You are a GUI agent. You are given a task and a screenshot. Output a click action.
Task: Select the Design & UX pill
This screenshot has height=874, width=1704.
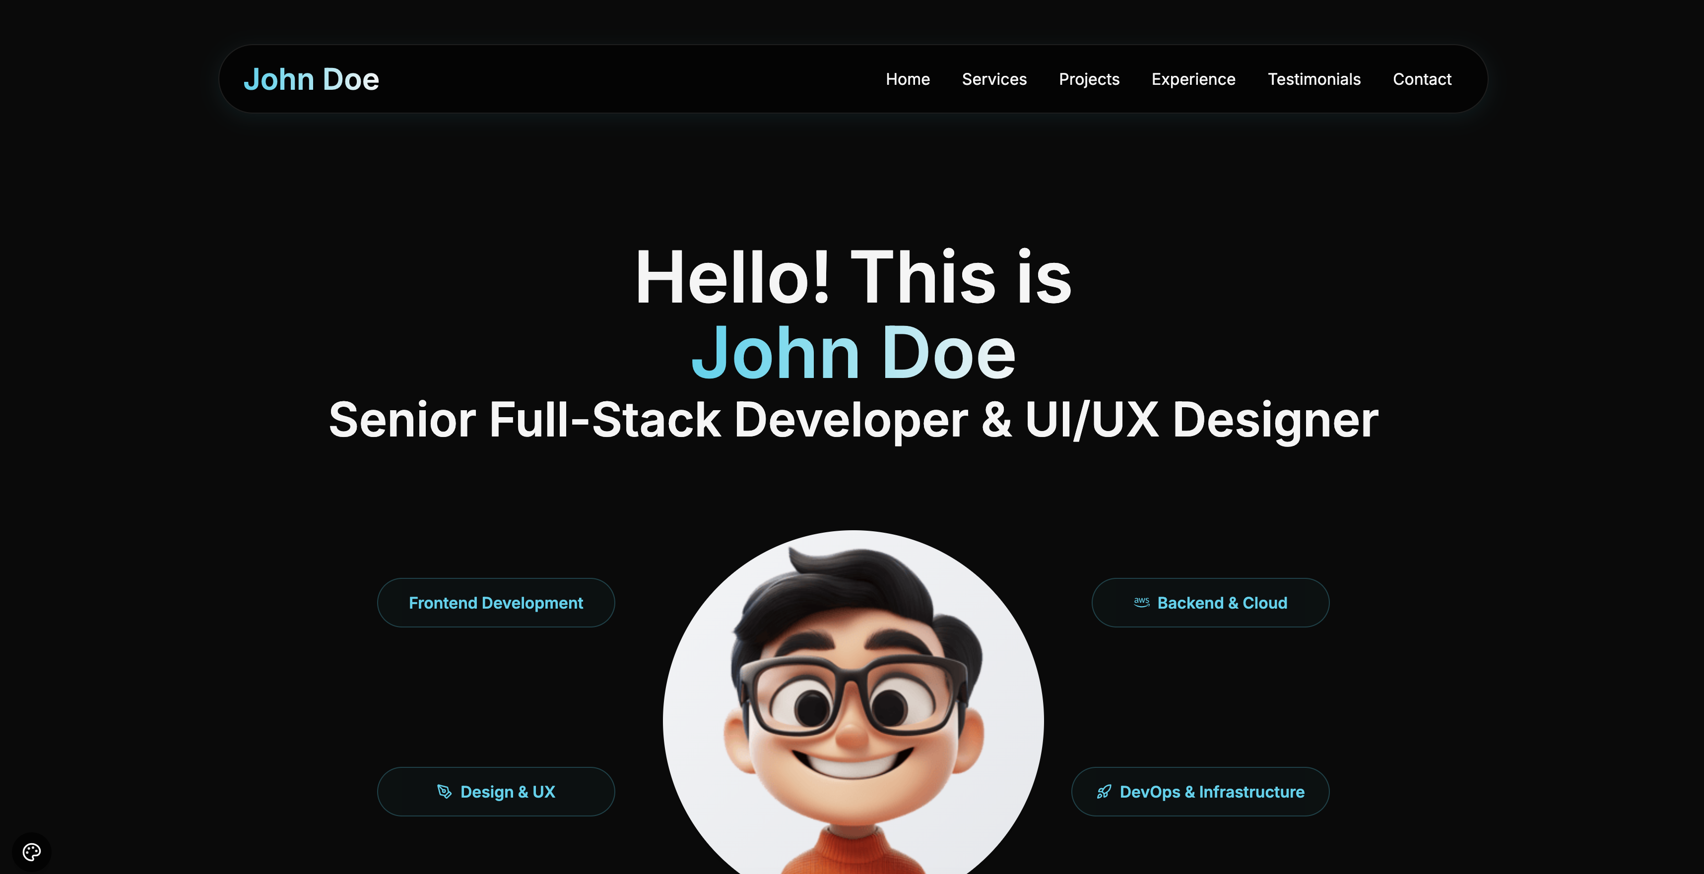pyautogui.click(x=495, y=791)
